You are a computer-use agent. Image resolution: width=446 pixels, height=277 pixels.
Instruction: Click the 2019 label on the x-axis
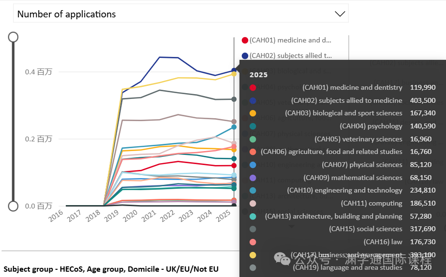[111, 216]
